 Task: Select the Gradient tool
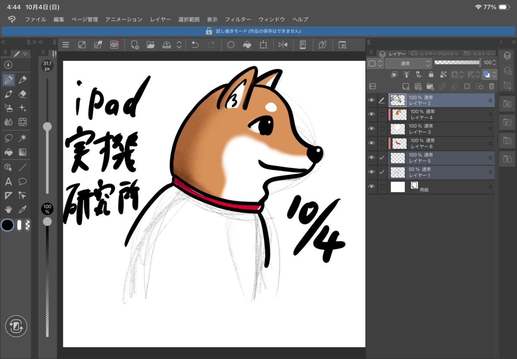pos(23,152)
